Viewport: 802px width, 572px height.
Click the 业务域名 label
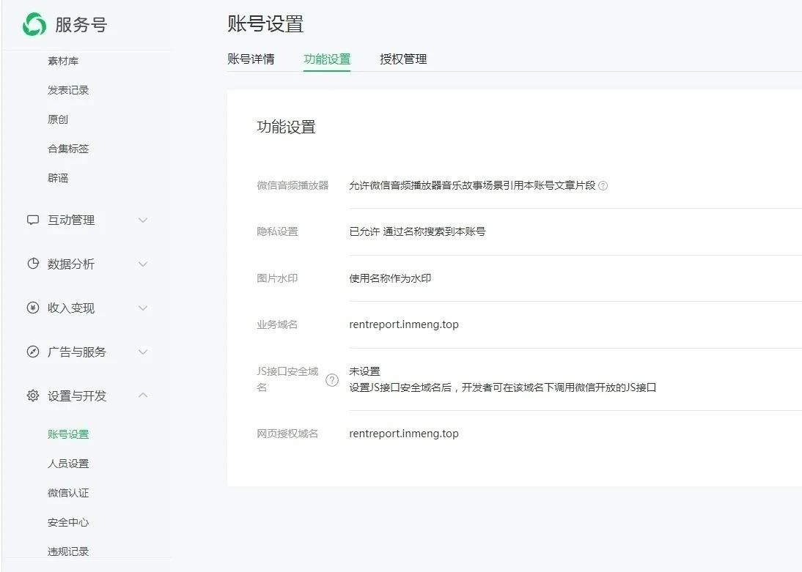pos(277,324)
